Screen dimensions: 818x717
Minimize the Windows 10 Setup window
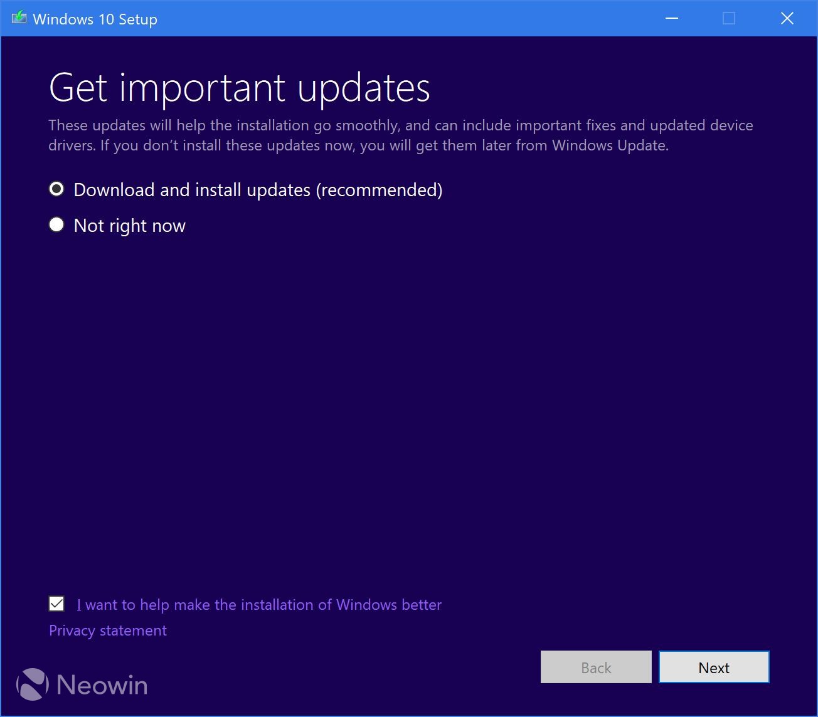point(671,18)
